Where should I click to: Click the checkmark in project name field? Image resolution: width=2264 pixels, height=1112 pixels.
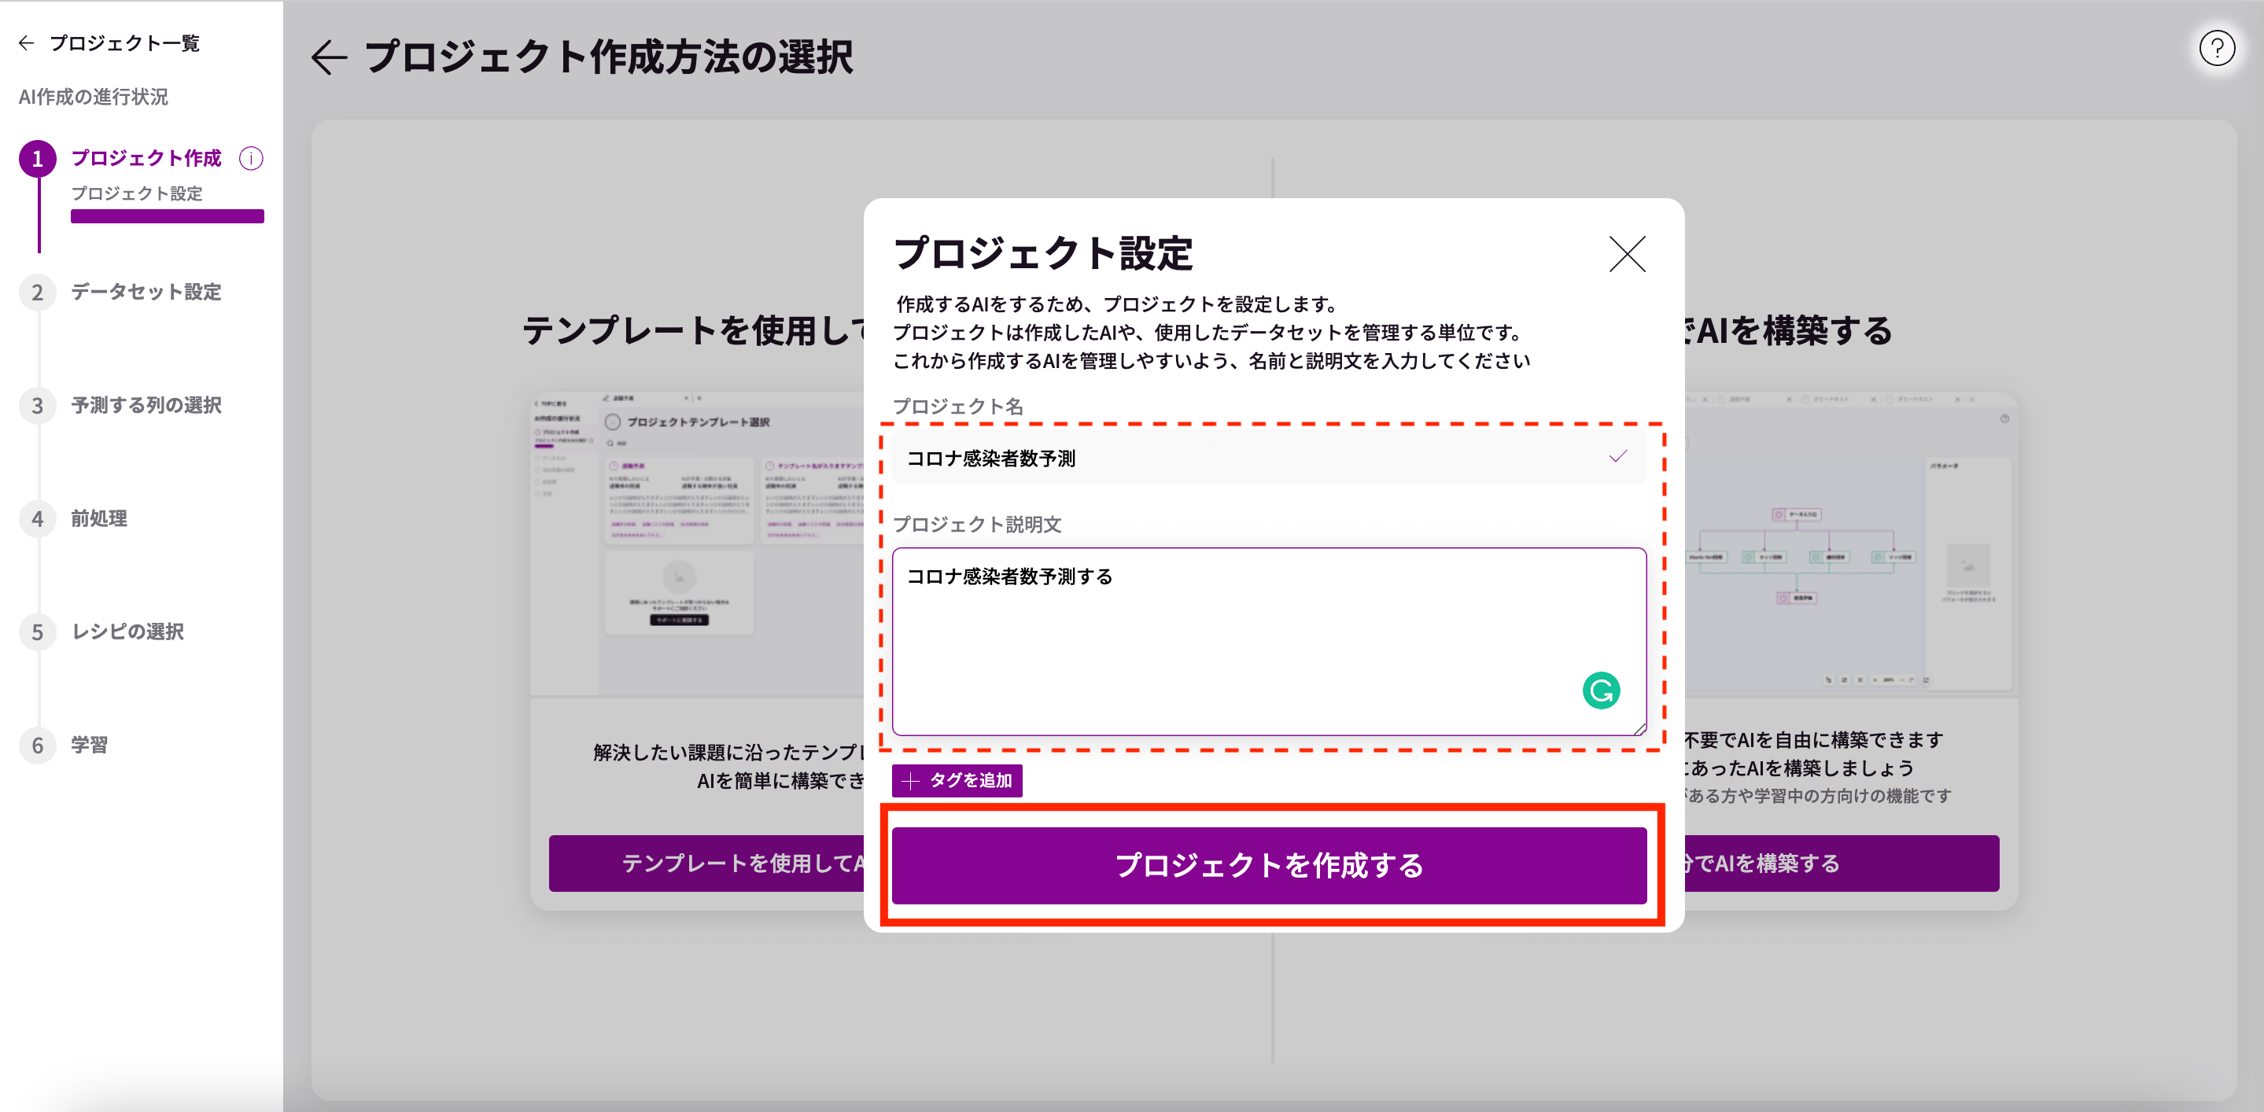pos(1617,457)
